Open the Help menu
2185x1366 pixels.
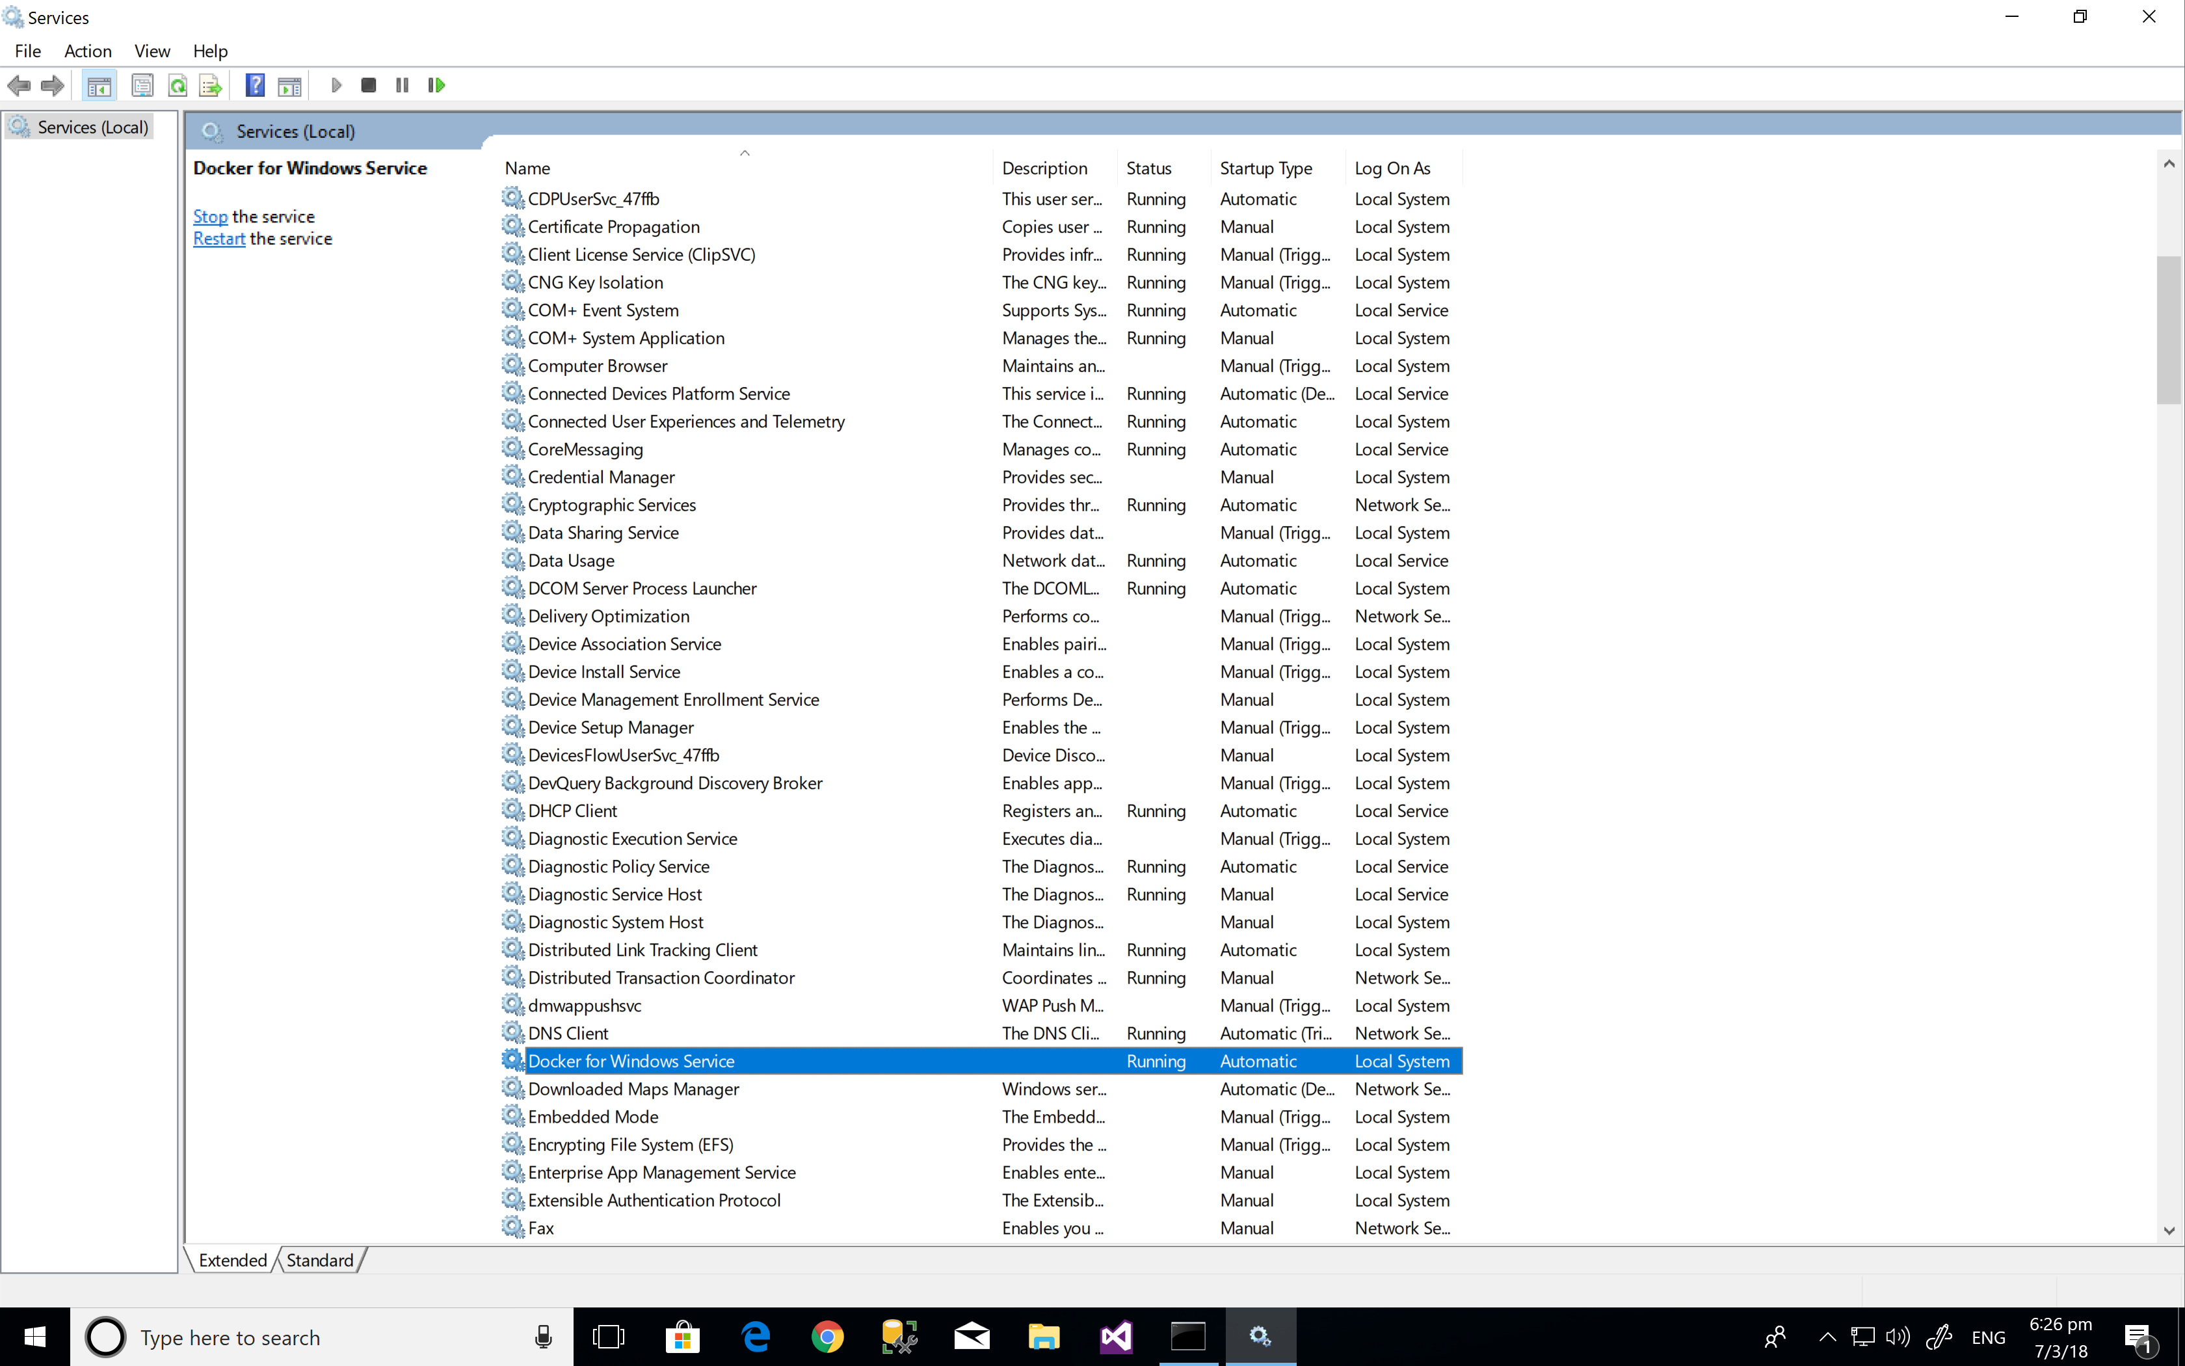(211, 51)
